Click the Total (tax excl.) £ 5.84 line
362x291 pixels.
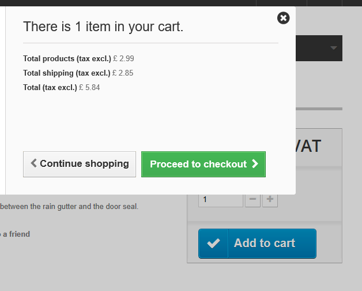62,87
